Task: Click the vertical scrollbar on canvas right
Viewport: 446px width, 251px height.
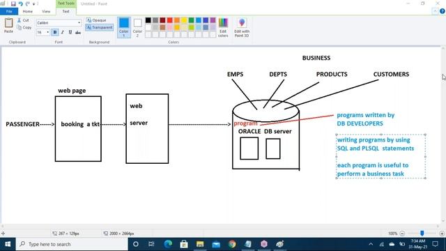Action: point(443,135)
